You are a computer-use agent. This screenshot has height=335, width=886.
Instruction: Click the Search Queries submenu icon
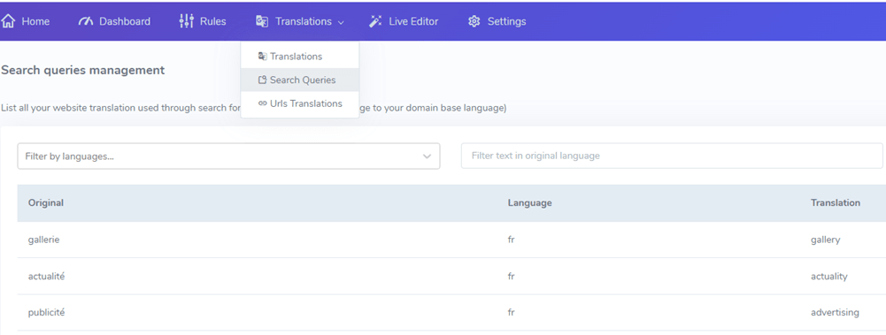click(x=262, y=80)
